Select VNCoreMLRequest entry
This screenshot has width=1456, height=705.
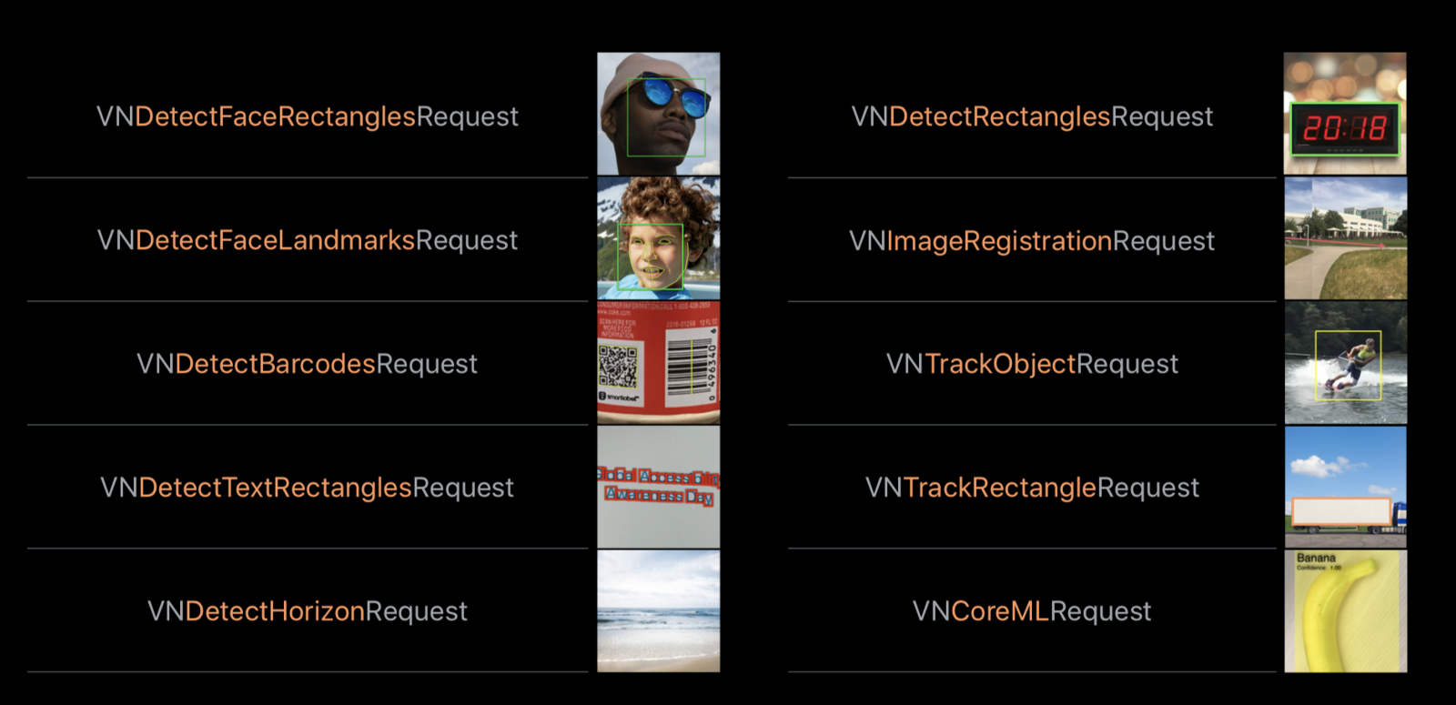[x=1032, y=611]
